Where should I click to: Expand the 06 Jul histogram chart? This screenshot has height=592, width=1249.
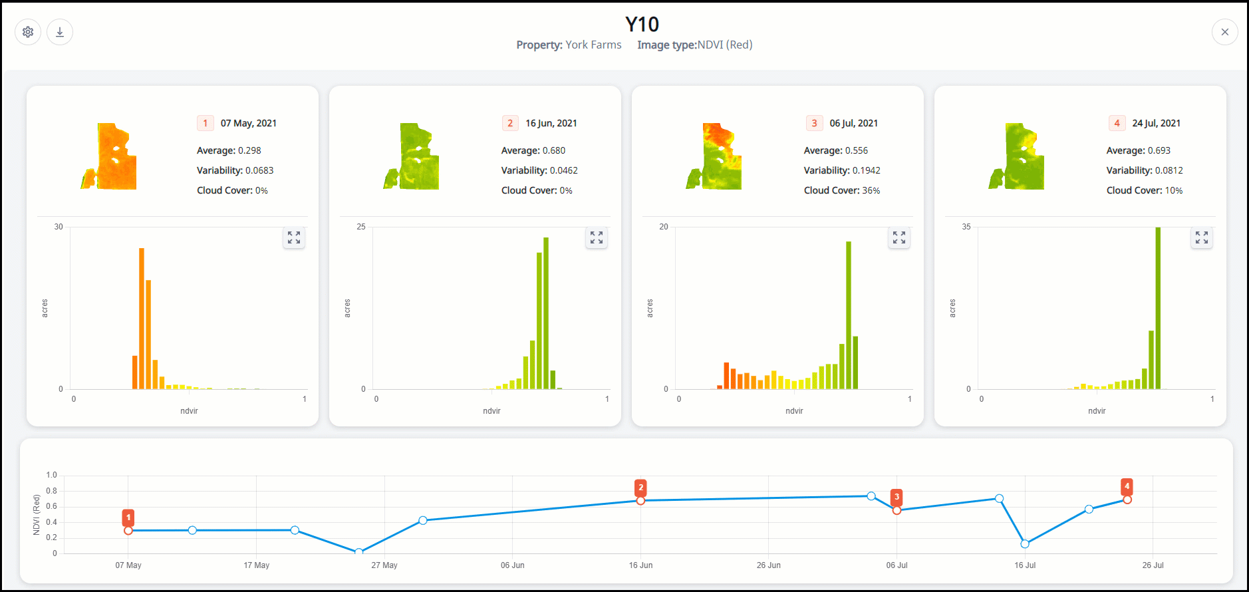click(899, 237)
